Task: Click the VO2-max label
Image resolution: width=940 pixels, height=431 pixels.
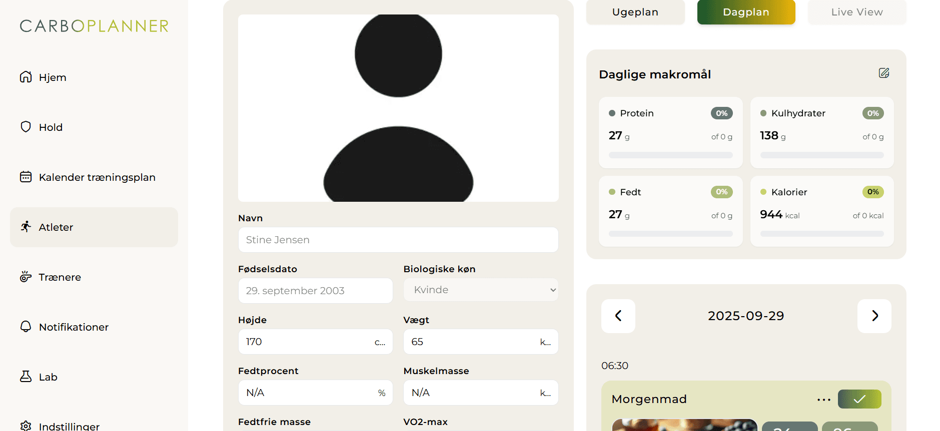Action: (x=425, y=422)
